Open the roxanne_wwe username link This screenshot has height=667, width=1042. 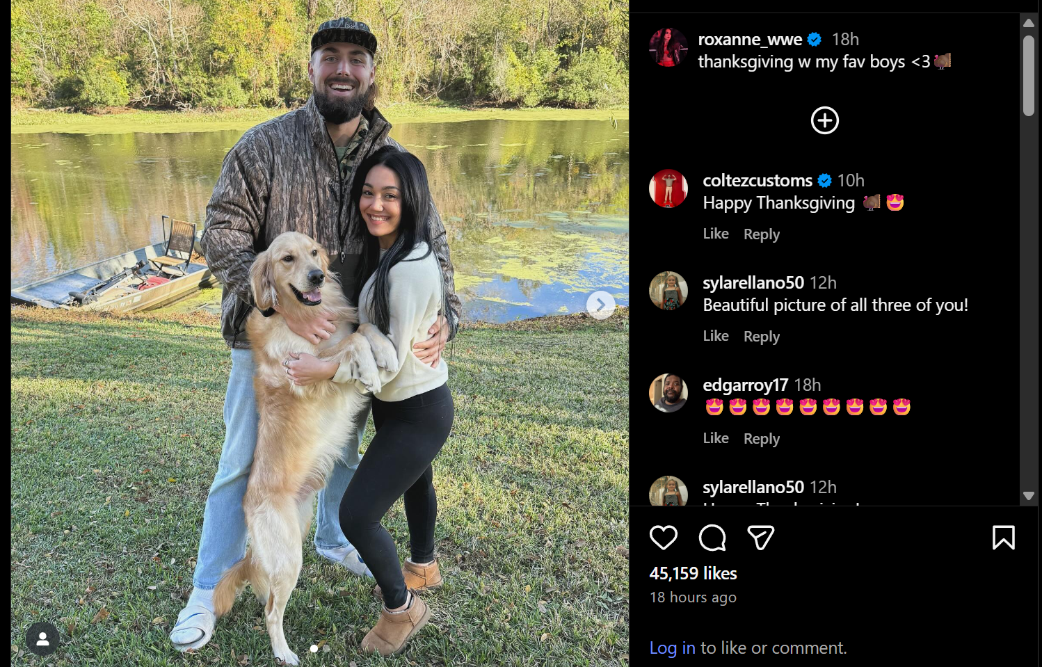coord(750,40)
